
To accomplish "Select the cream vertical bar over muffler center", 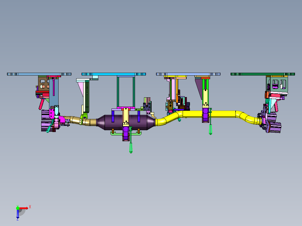I will [x=126, y=116].
